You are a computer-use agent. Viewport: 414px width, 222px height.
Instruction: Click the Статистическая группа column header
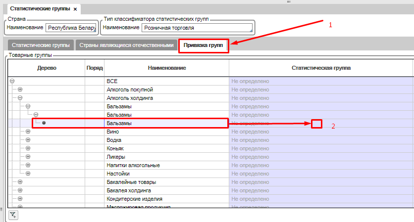click(320, 67)
